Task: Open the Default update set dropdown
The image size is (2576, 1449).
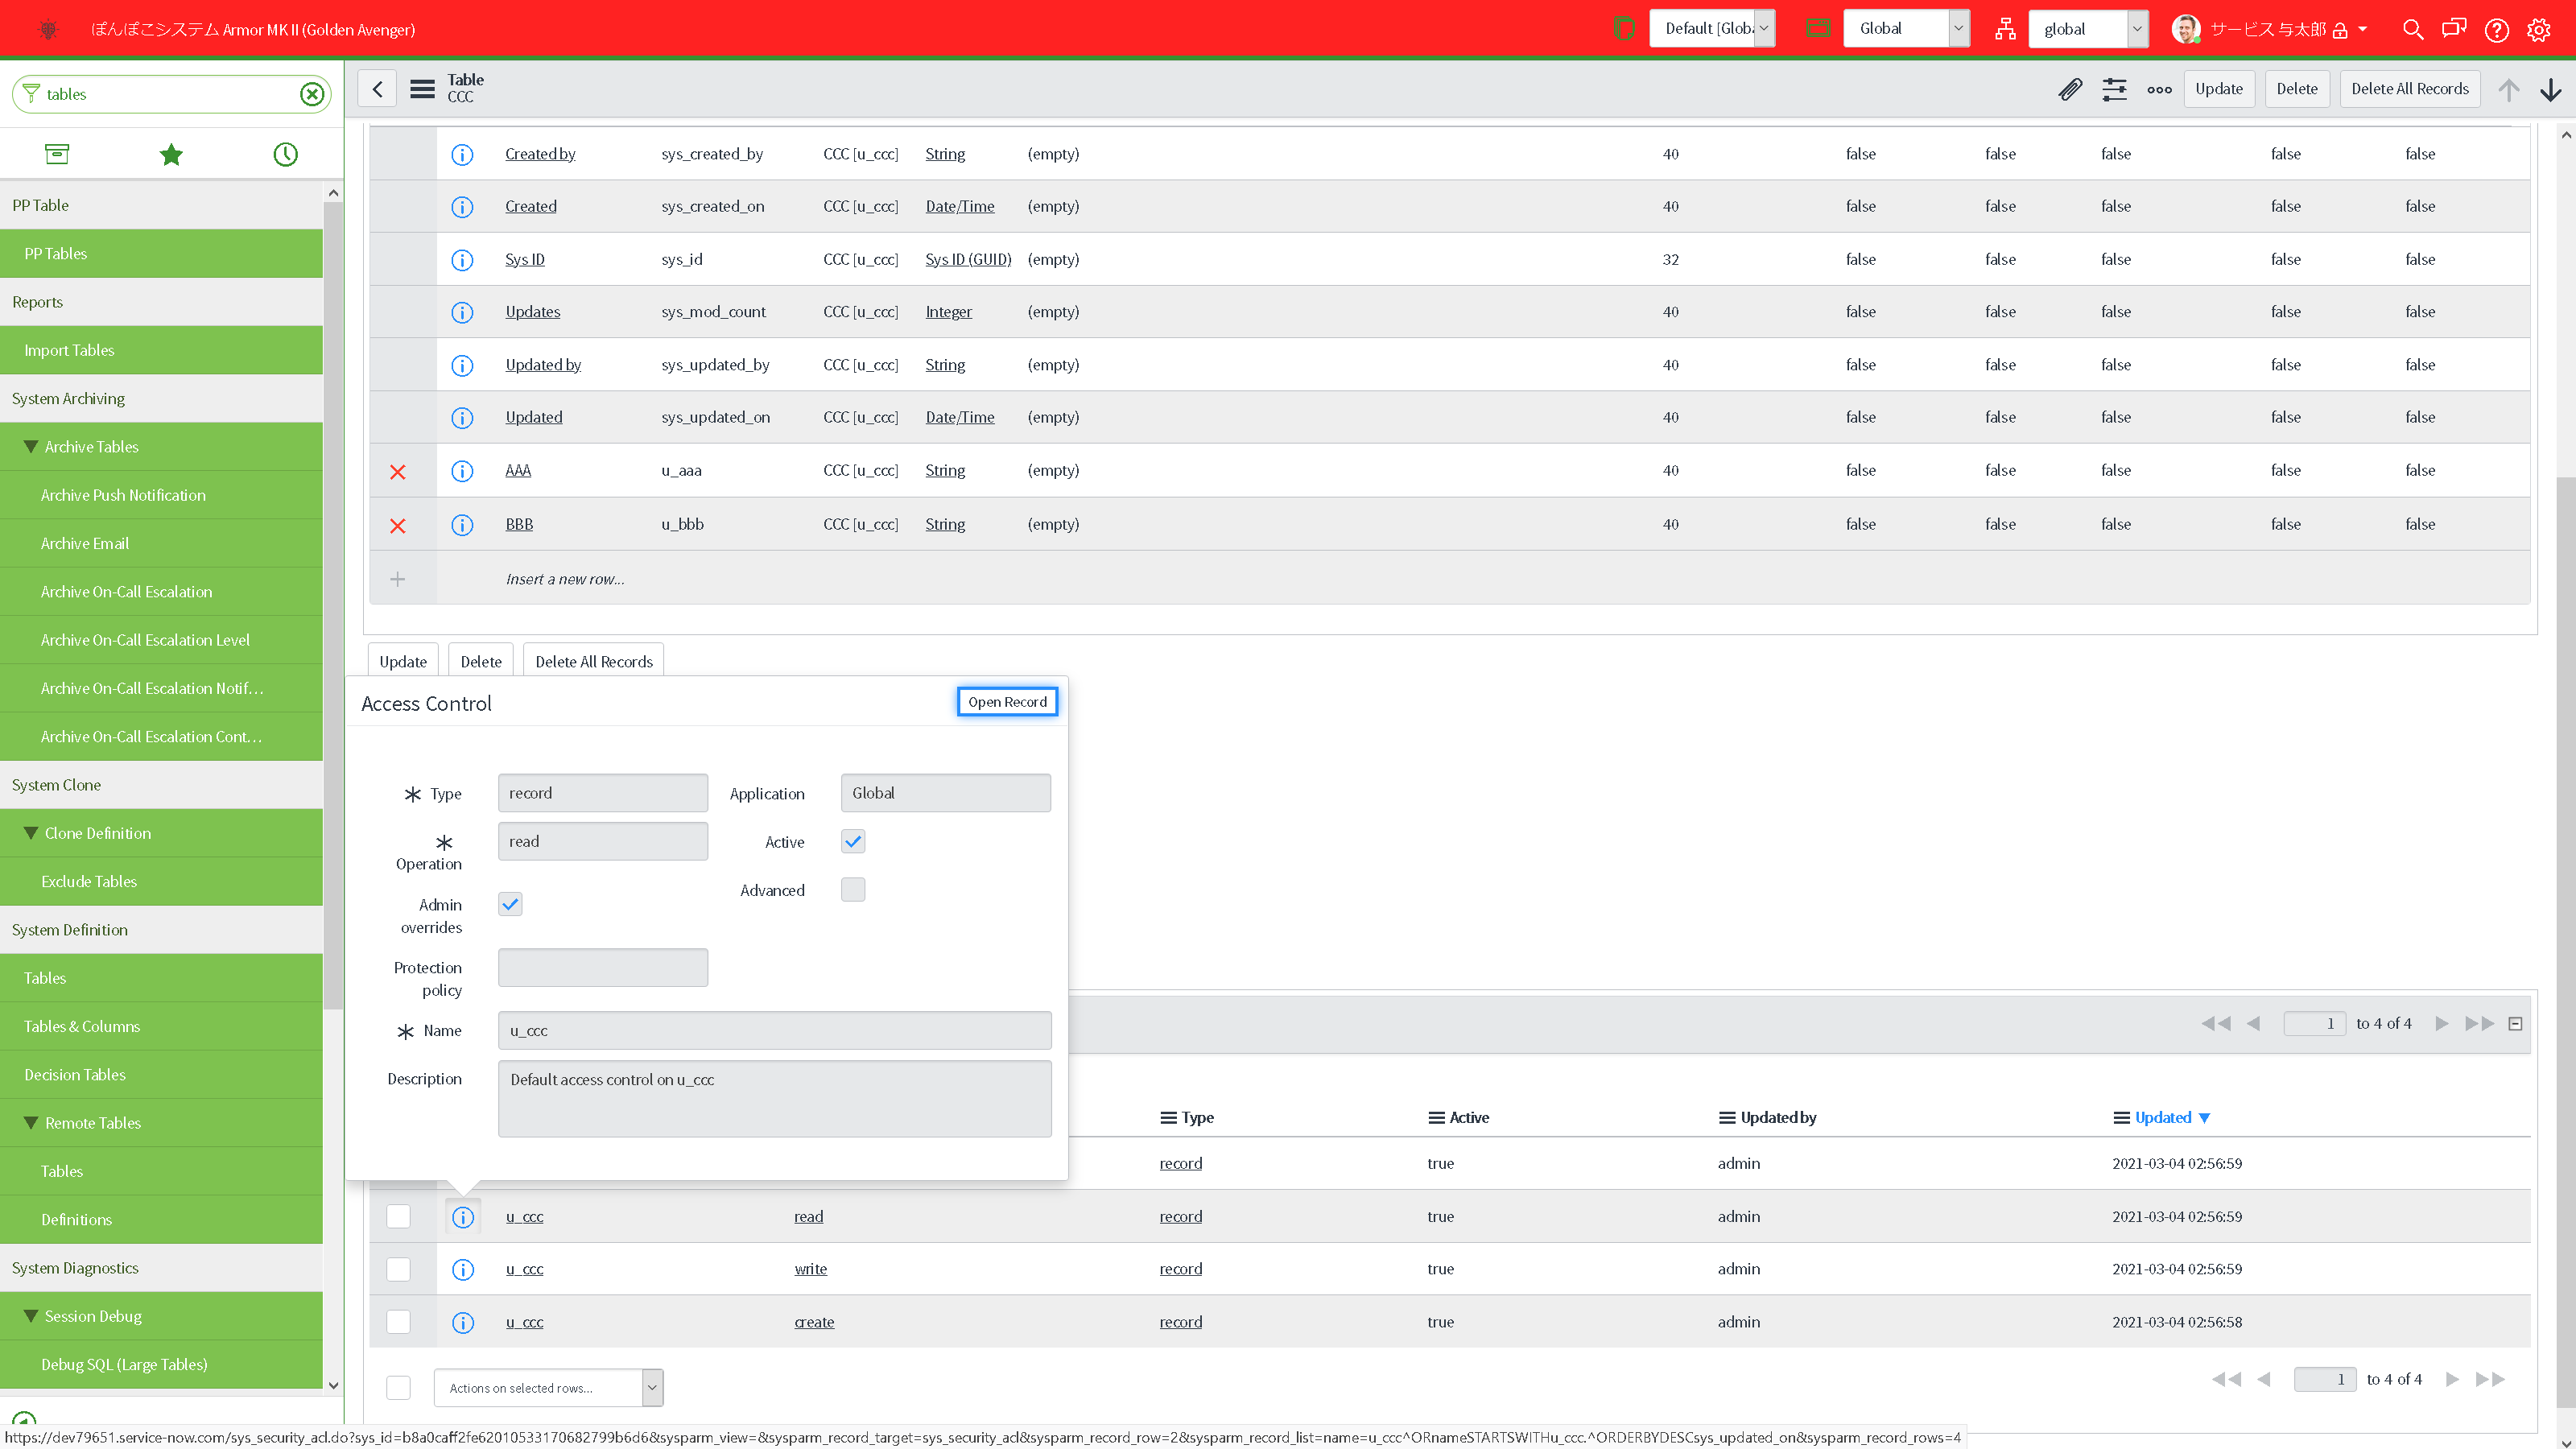Action: [1712, 29]
